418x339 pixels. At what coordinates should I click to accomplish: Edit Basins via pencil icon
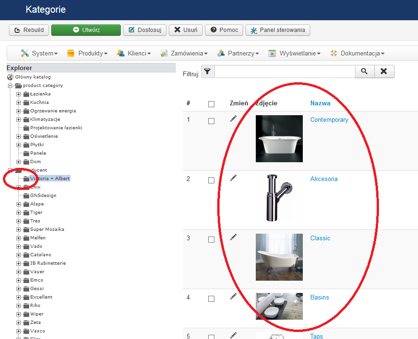tap(233, 296)
